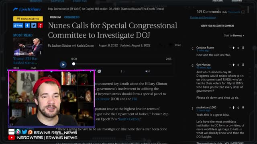Click the audio progress slider handle

tap(73, 64)
